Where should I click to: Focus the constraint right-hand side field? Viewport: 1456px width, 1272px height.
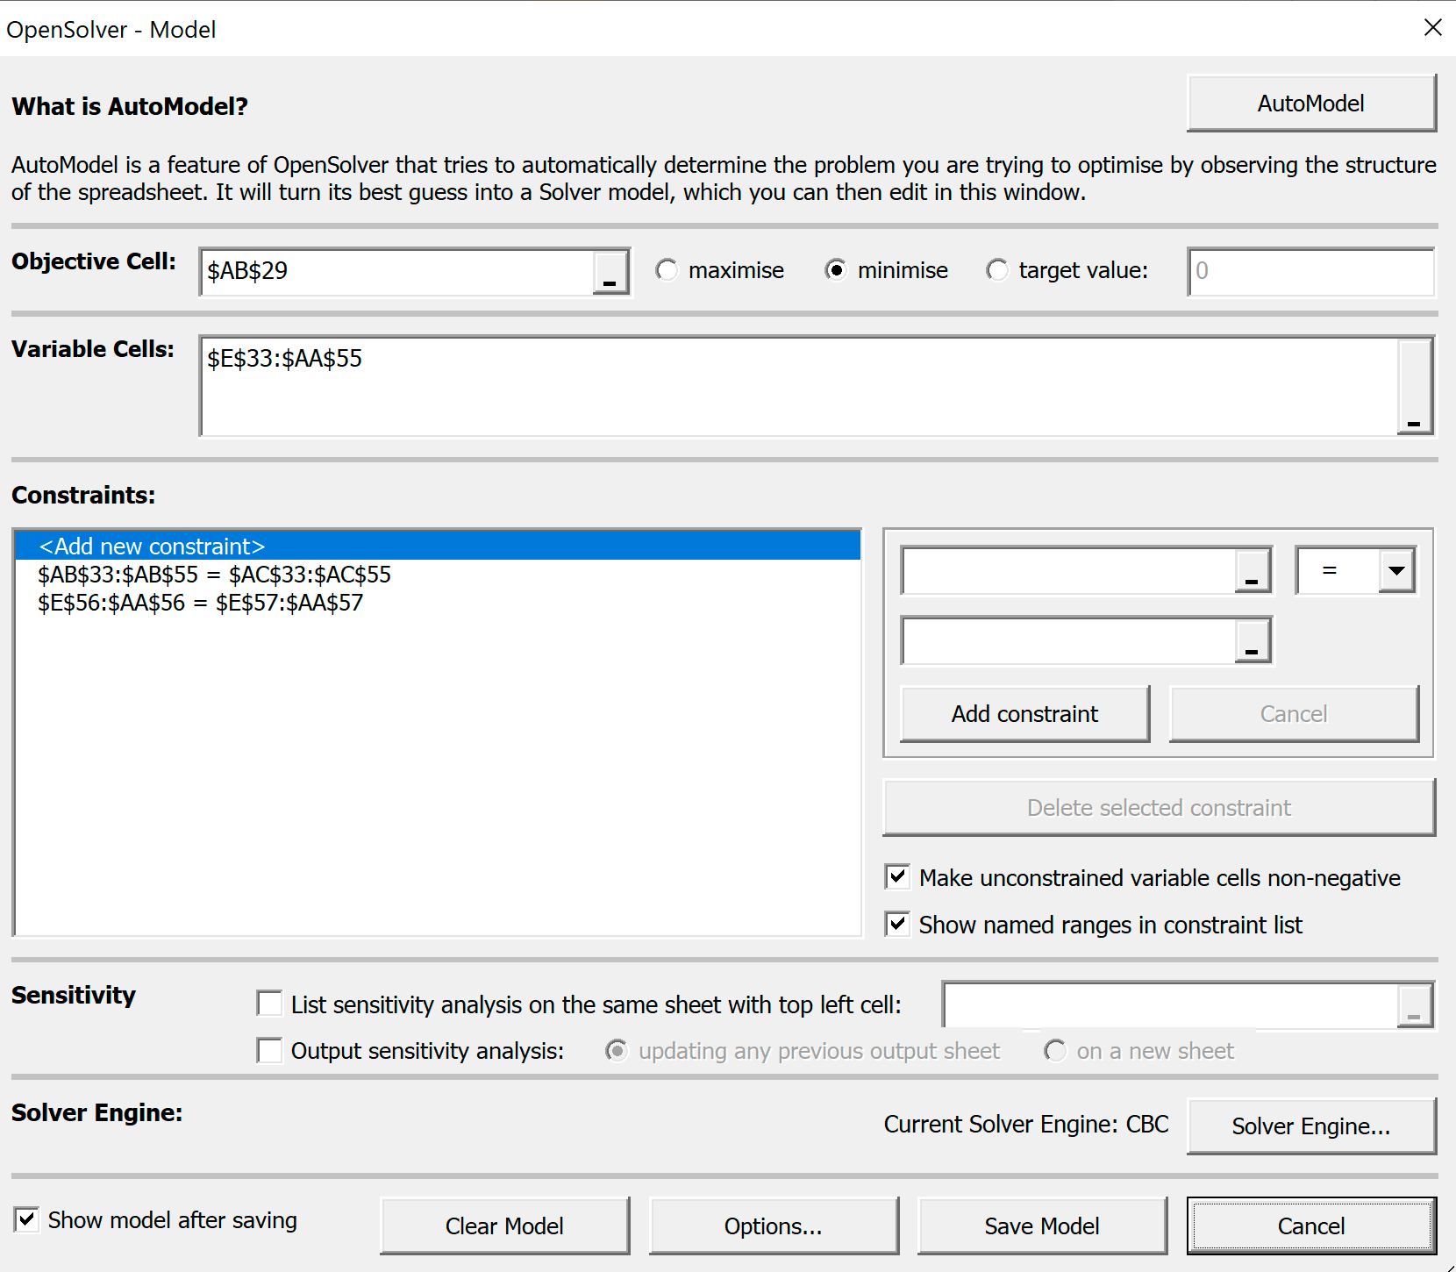(x=1069, y=641)
